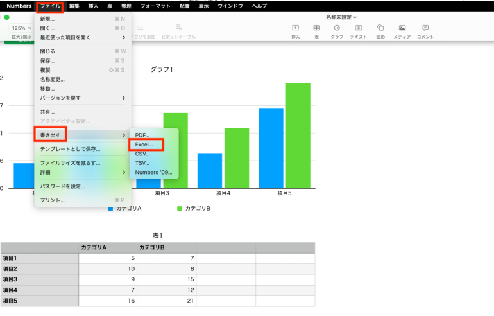This screenshot has width=494, height=316.
Task: Click the Numbers app menu
Action: pyautogui.click(x=19, y=6)
